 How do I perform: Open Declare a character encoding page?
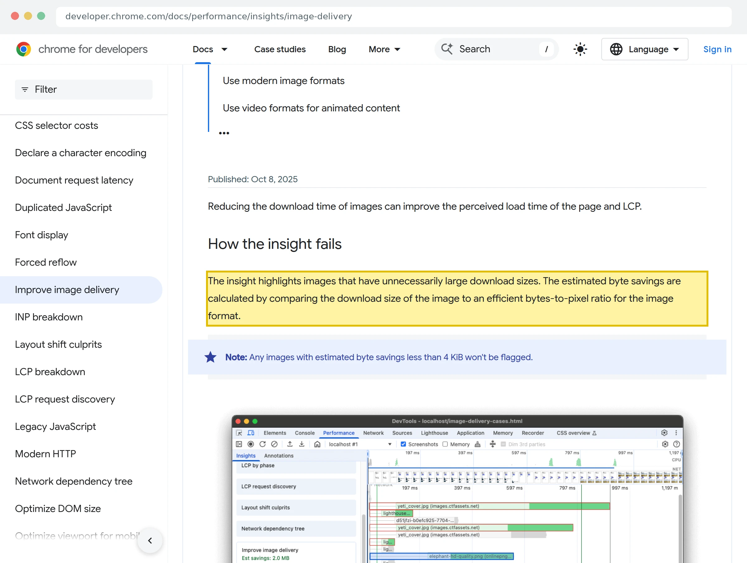pyautogui.click(x=80, y=153)
